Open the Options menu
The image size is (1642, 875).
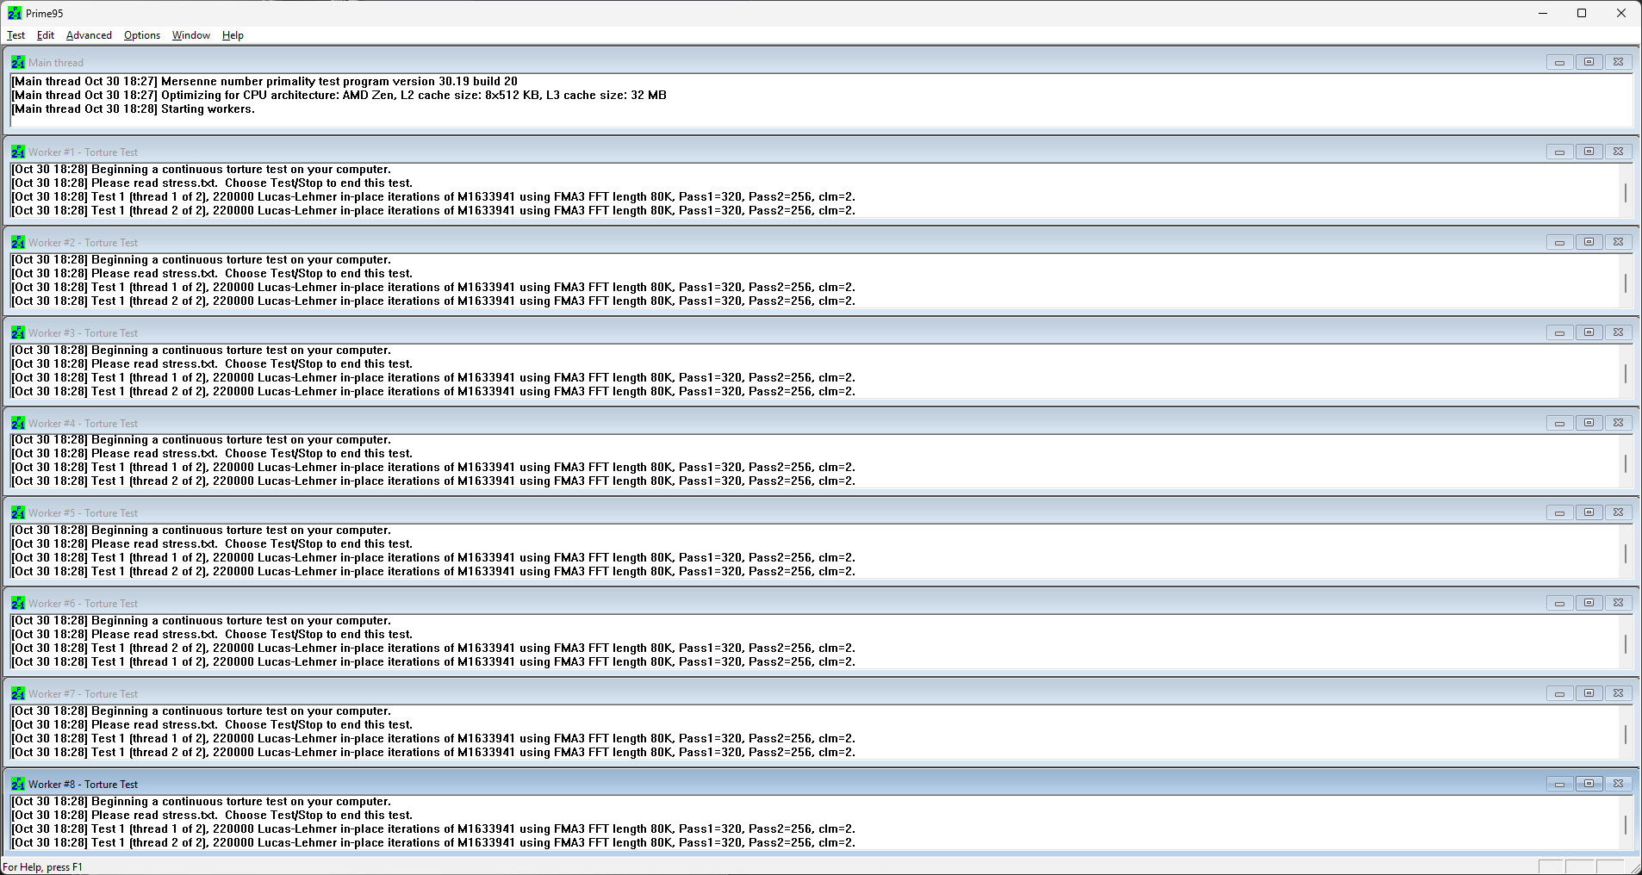[142, 35]
